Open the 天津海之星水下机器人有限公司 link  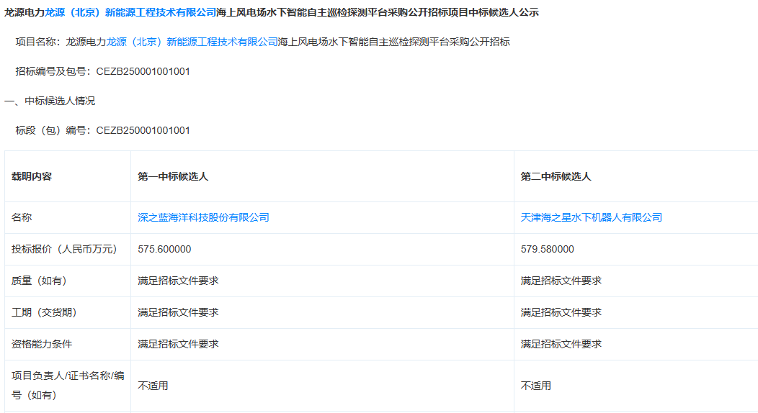(591, 217)
